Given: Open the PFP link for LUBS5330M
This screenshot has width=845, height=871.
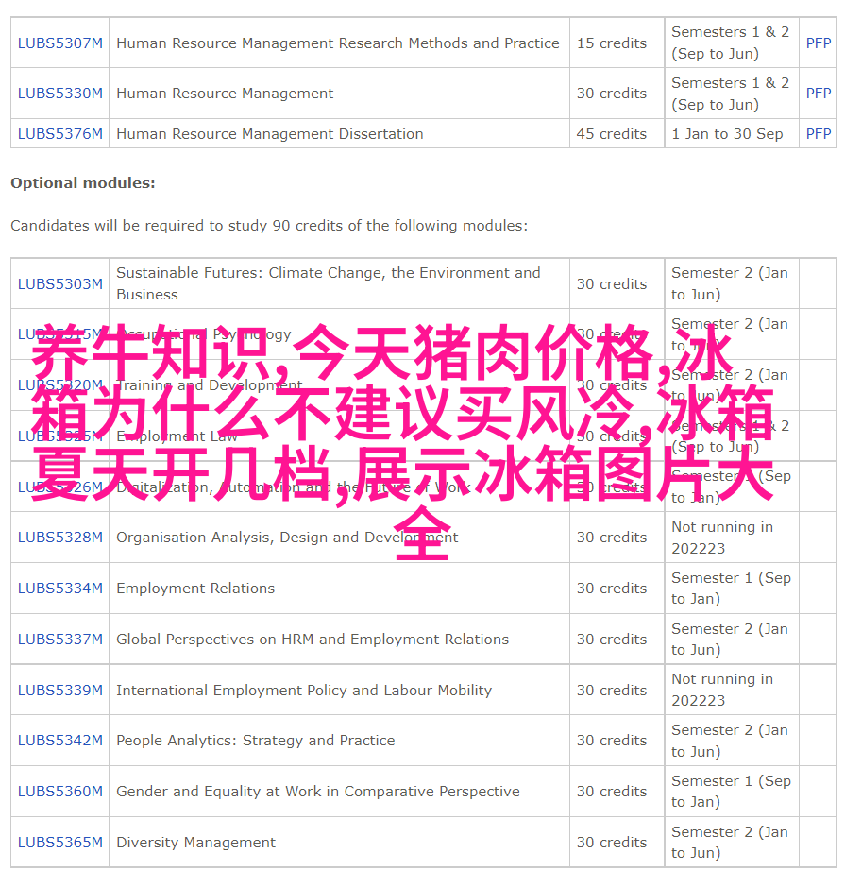Looking at the screenshot, I should point(819,94).
